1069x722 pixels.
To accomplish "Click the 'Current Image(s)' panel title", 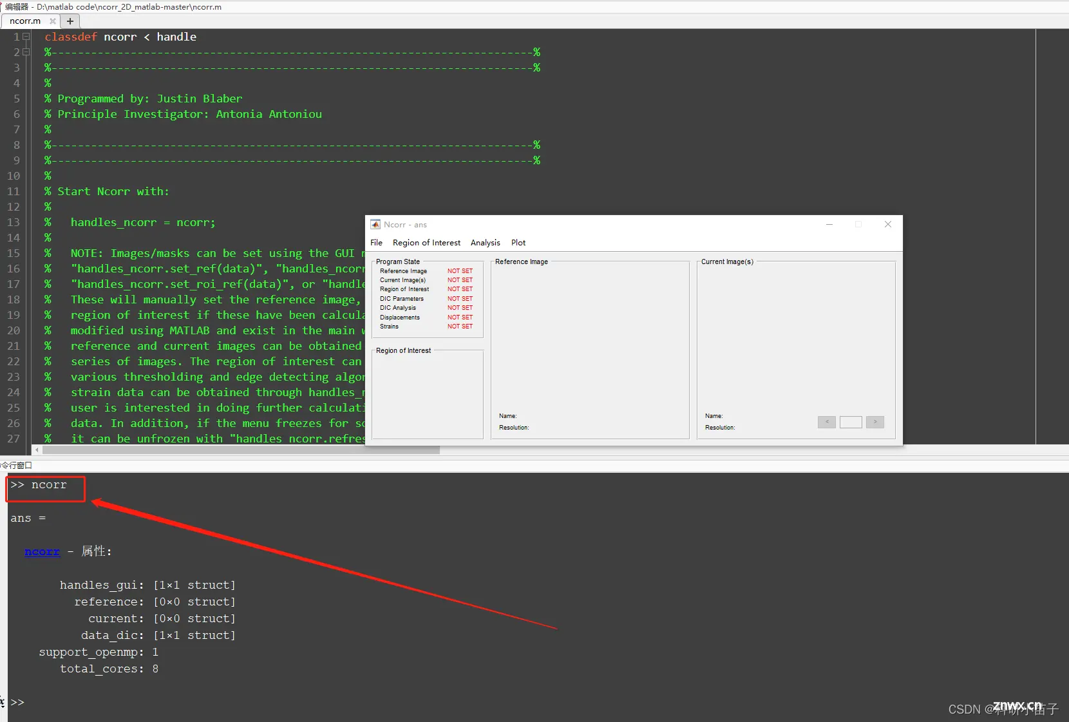I will click(727, 261).
